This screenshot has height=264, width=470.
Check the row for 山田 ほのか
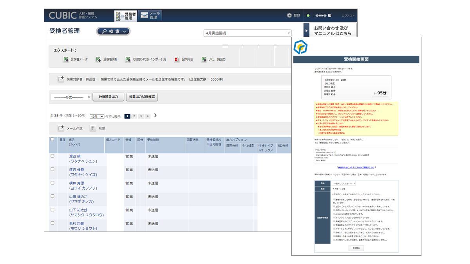click(x=52, y=196)
